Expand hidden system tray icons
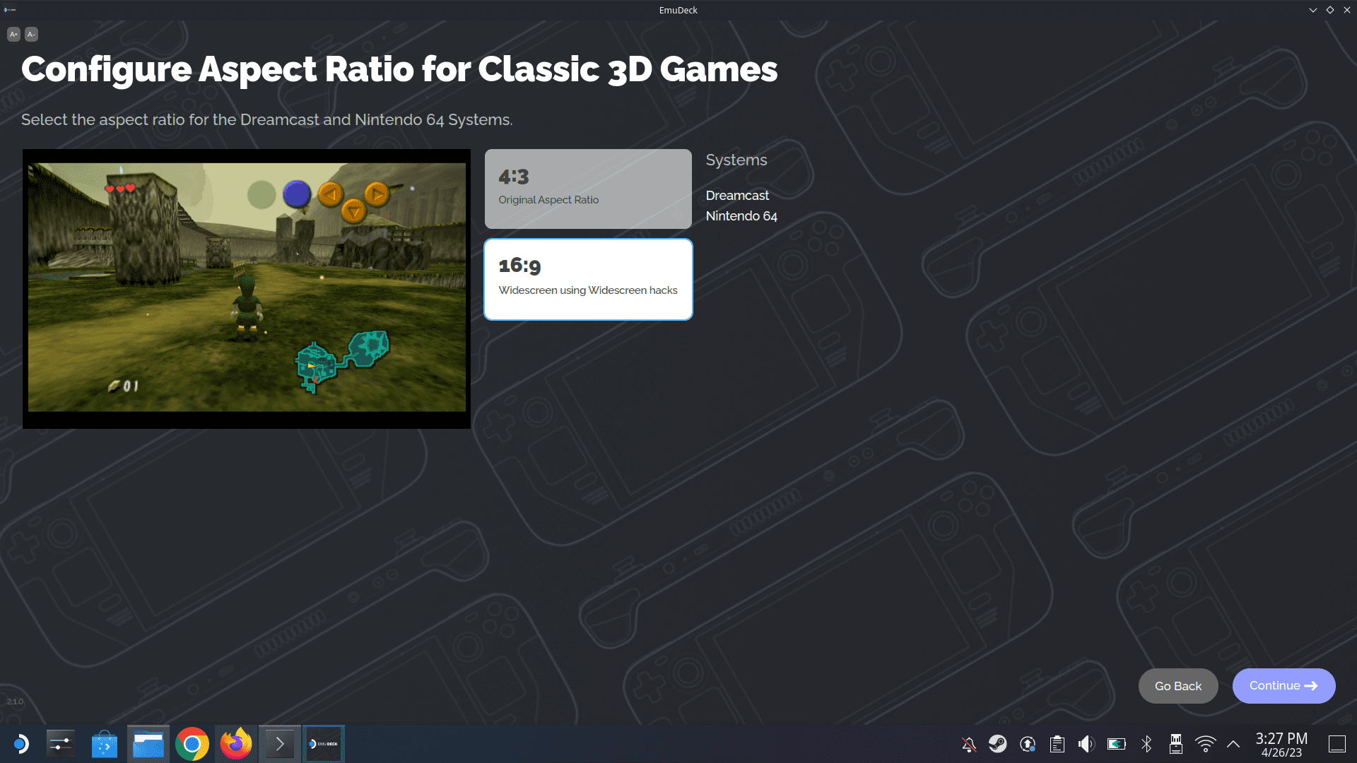1357x763 pixels. coord(1233,744)
